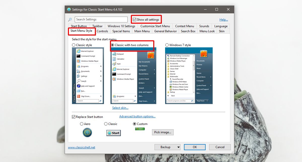This screenshot has width=302, height=162.
Task: Click the Classic style menu preview thumbnail
Action: click(88, 76)
